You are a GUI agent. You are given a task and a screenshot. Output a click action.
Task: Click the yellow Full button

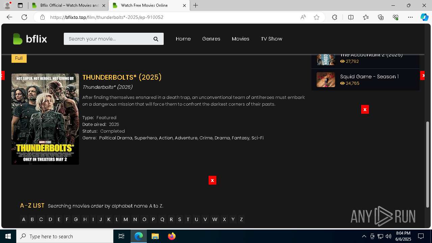19,58
